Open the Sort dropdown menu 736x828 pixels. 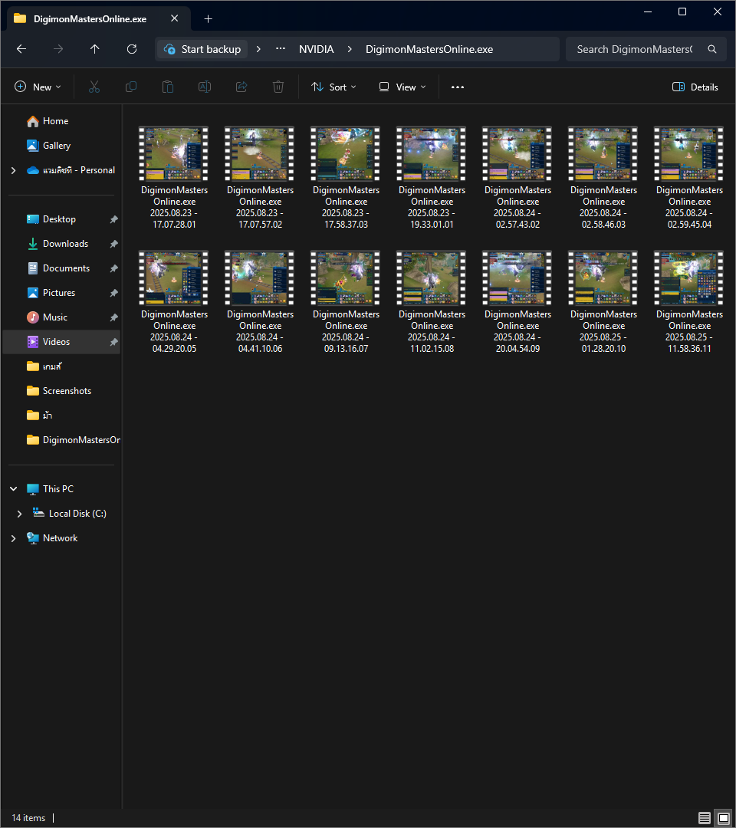point(333,87)
